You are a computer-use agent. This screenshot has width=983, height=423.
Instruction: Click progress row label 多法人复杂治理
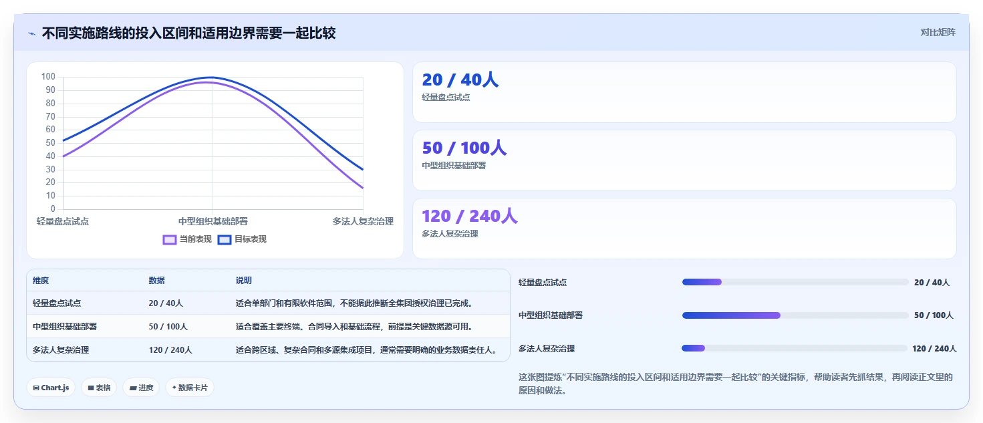pos(547,349)
